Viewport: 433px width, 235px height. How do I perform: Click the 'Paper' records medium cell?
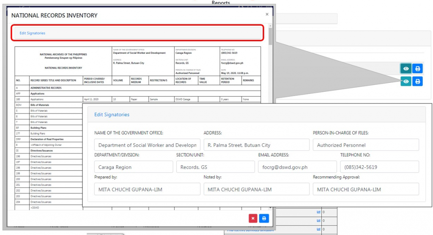[134, 99]
